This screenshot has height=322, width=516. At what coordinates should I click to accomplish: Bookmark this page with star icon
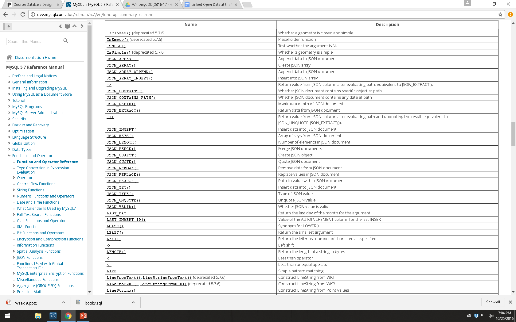tap(500, 14)
